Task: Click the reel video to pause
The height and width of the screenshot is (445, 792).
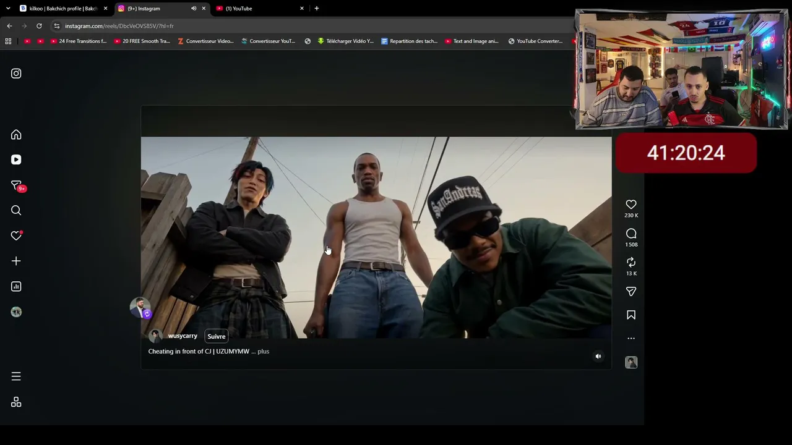Action: click(376, 237)
